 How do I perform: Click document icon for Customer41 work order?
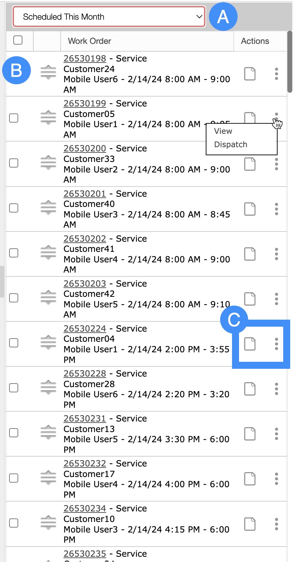pyautogui.click(x=250, y=254)
